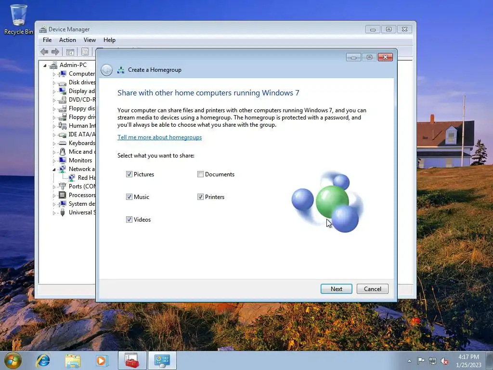Click the muted volume tray icon
This screenshot has height=370, width=493.
point(444,361)
